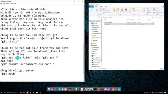This screenshot has height=94, width=168.
Task: Click the Paste icon in Clipboard group
Action: (x=101, y=10)
